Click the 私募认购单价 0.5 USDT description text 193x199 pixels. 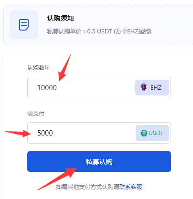(99, 31)
